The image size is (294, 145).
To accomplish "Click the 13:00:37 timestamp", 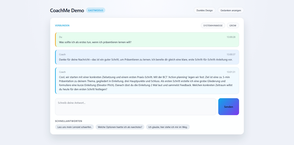I will pyautogui.click(x=231, y=54).
